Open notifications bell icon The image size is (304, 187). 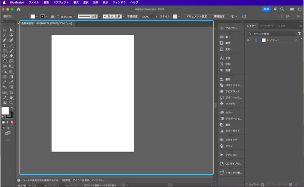point(275,9)
